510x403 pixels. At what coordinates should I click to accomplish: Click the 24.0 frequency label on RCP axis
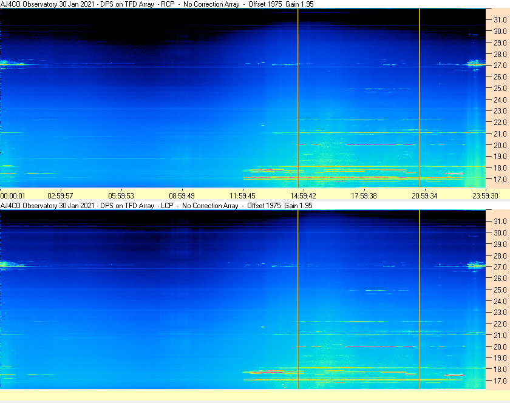500,100
